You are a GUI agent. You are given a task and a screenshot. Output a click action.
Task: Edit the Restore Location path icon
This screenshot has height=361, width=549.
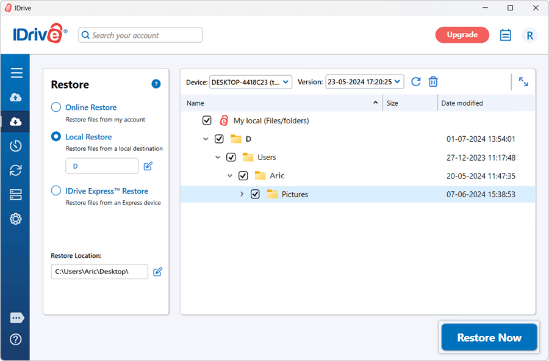click(x=157, y=272)
